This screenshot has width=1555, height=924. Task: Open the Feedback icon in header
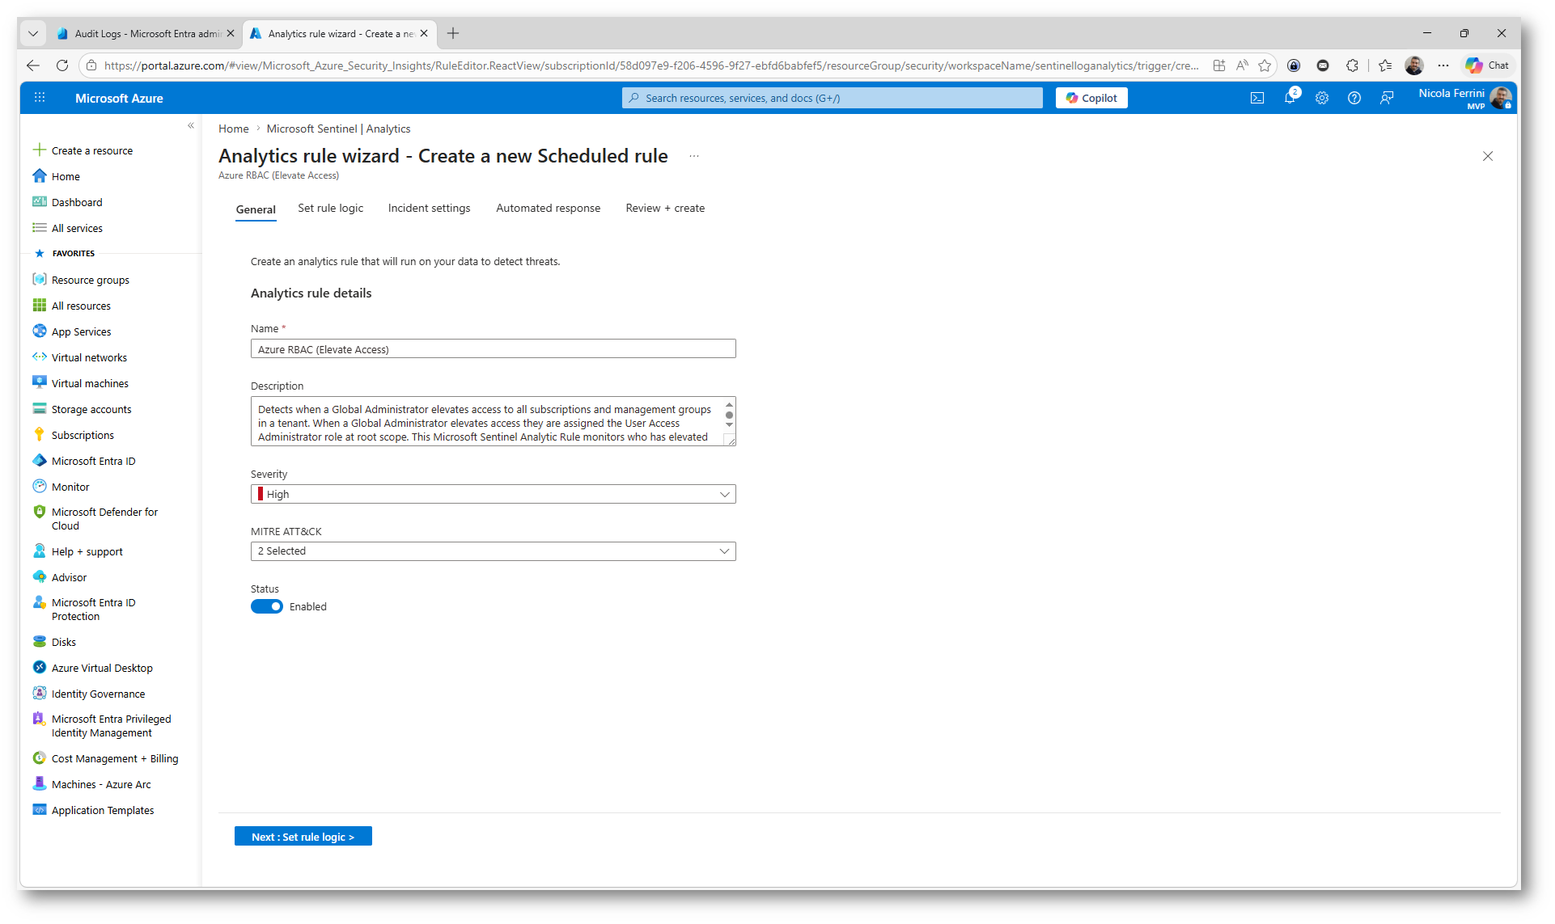coord(1387,98)
